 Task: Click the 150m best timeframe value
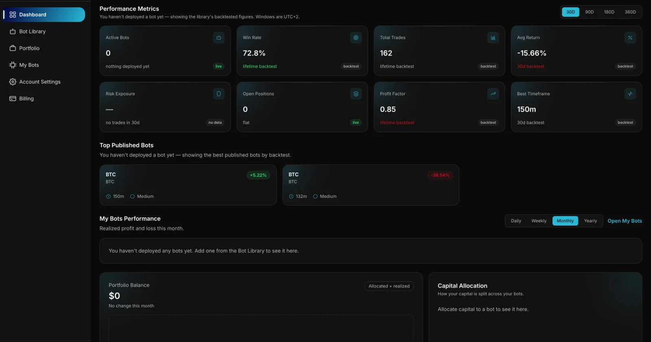(526, 109)
